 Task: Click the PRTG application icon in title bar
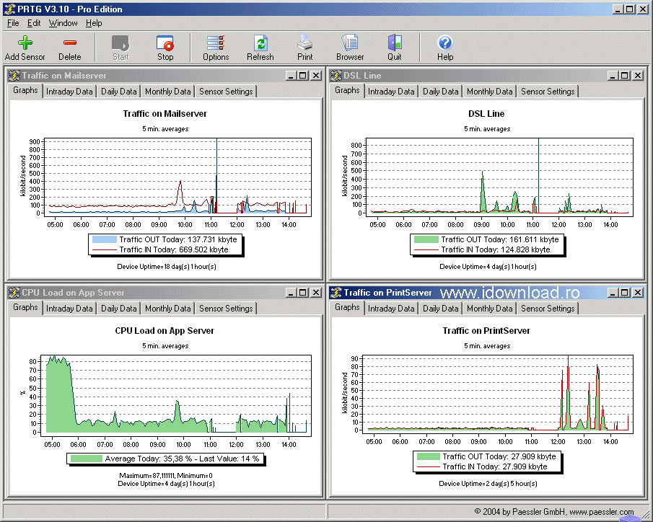9,9
